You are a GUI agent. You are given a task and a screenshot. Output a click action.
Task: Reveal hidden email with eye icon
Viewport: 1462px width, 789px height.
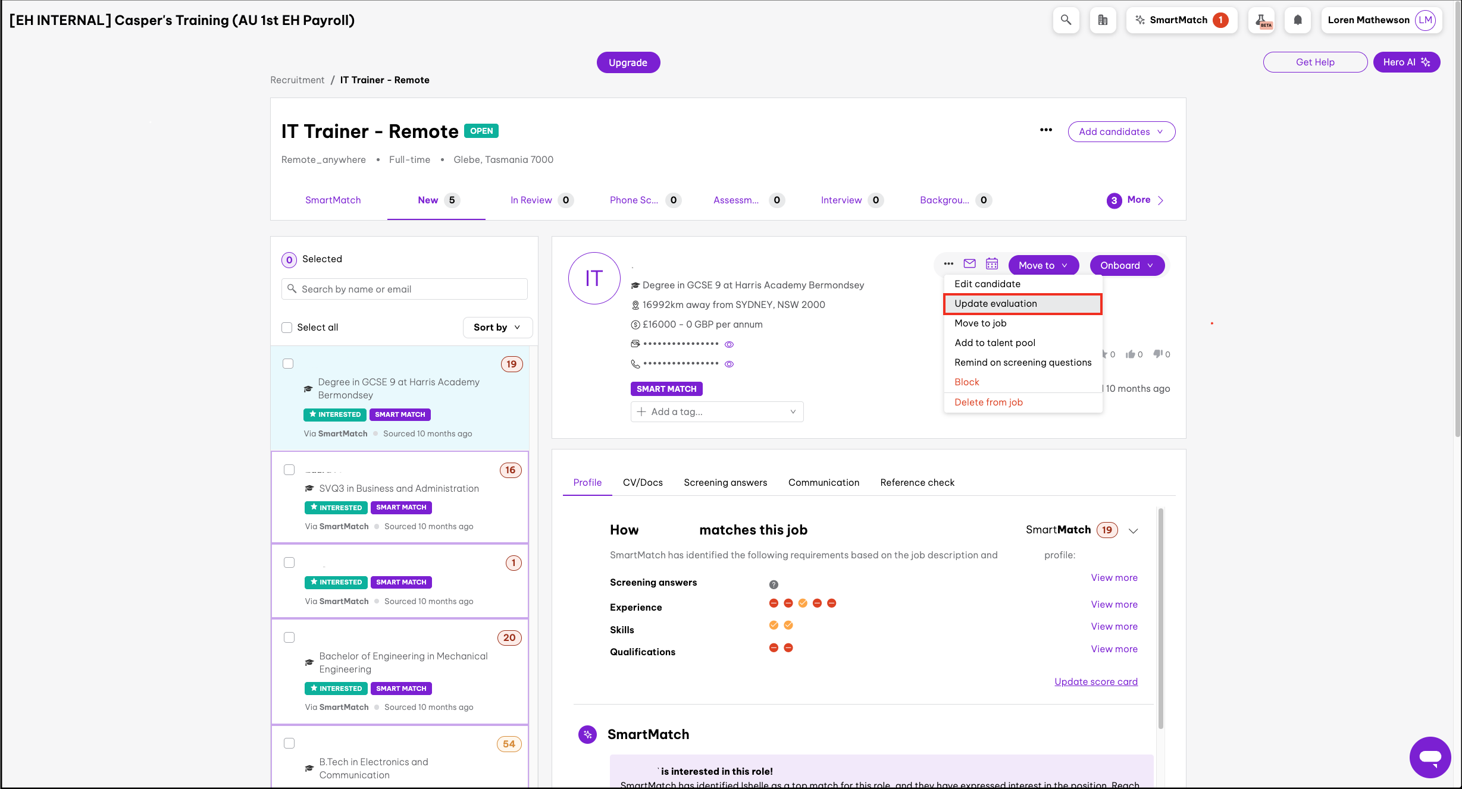tap(729, 344)
